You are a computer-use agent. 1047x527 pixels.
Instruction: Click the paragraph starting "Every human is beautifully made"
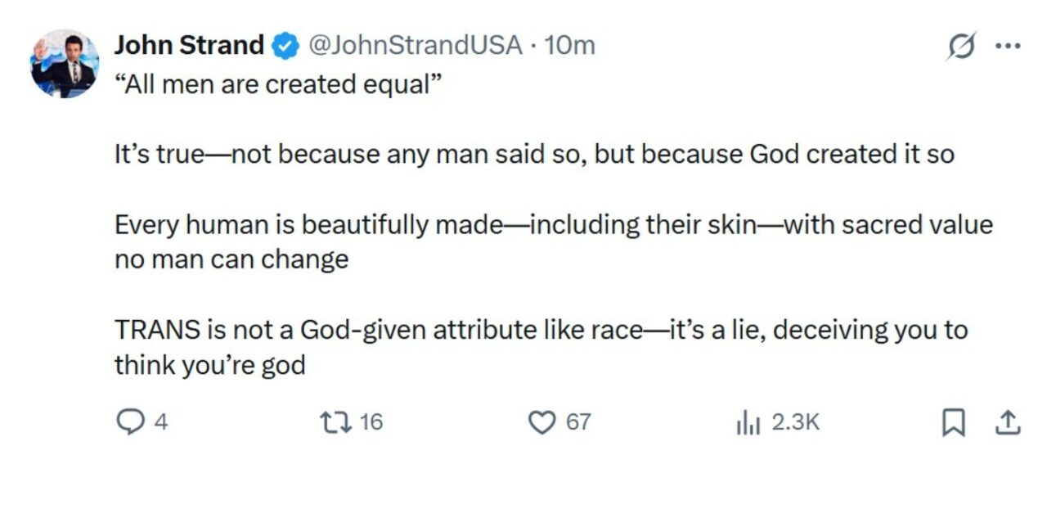[553, 225]
